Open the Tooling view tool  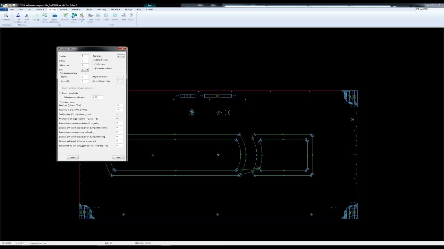[74, 18]
